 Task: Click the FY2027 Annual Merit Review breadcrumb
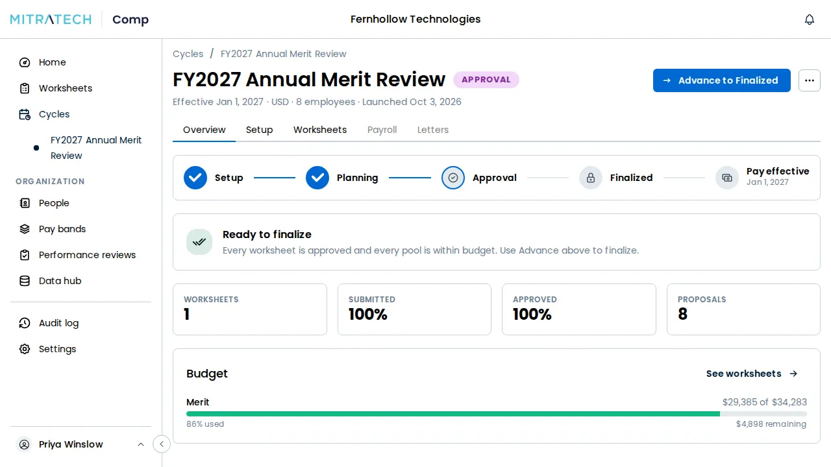point(284,54)
